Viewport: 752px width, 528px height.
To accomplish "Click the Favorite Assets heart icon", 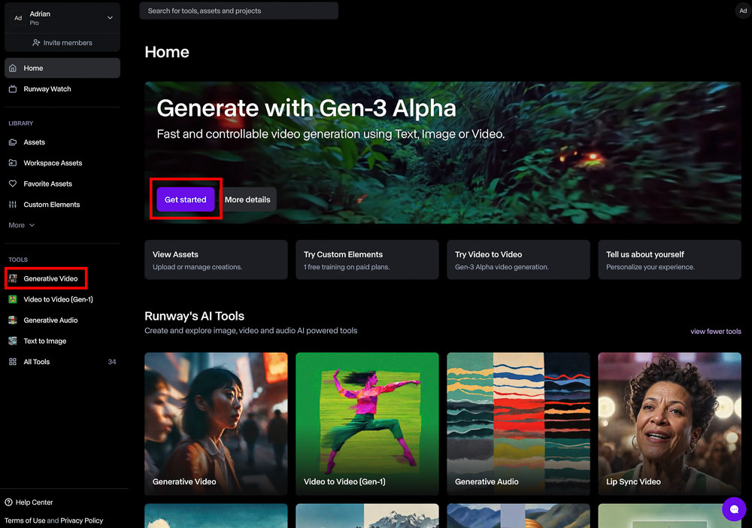I will pyautogui.click(x=13, y=184).
